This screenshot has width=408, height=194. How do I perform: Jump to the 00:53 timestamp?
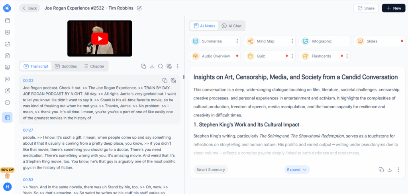click(x=28, y=180)
